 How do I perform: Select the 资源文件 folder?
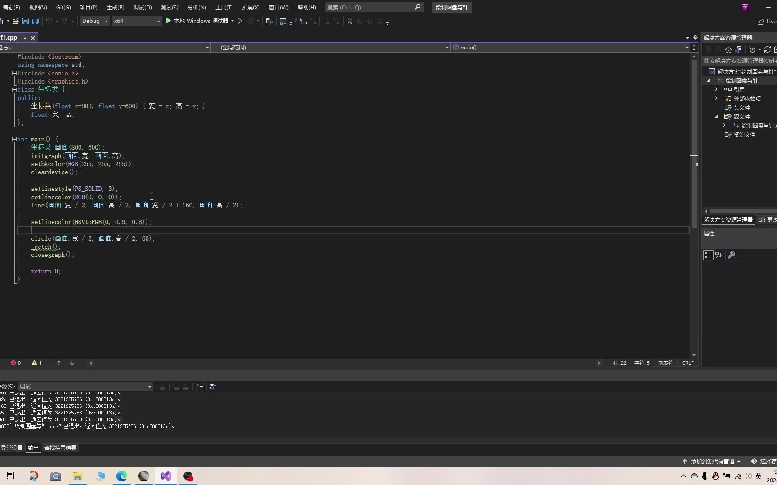point(744,134)
